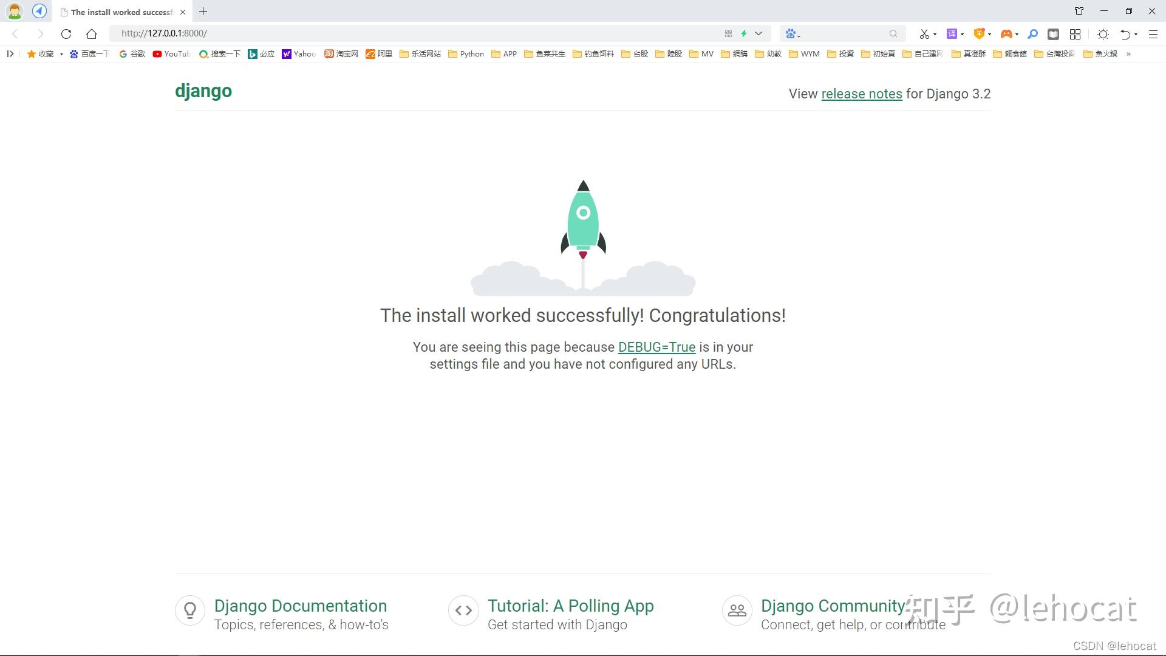The width and height of the screenshot is (1166, 656).
Task: Toggle speed mode lightning icon in address bar
Action: point(743,33)
